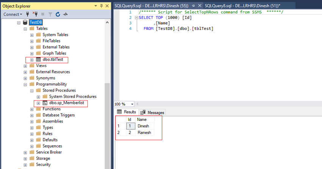Click the Stop square icon in Object Explorer toolbar
This screenshot has width=322, height=169.
(43, 14)
